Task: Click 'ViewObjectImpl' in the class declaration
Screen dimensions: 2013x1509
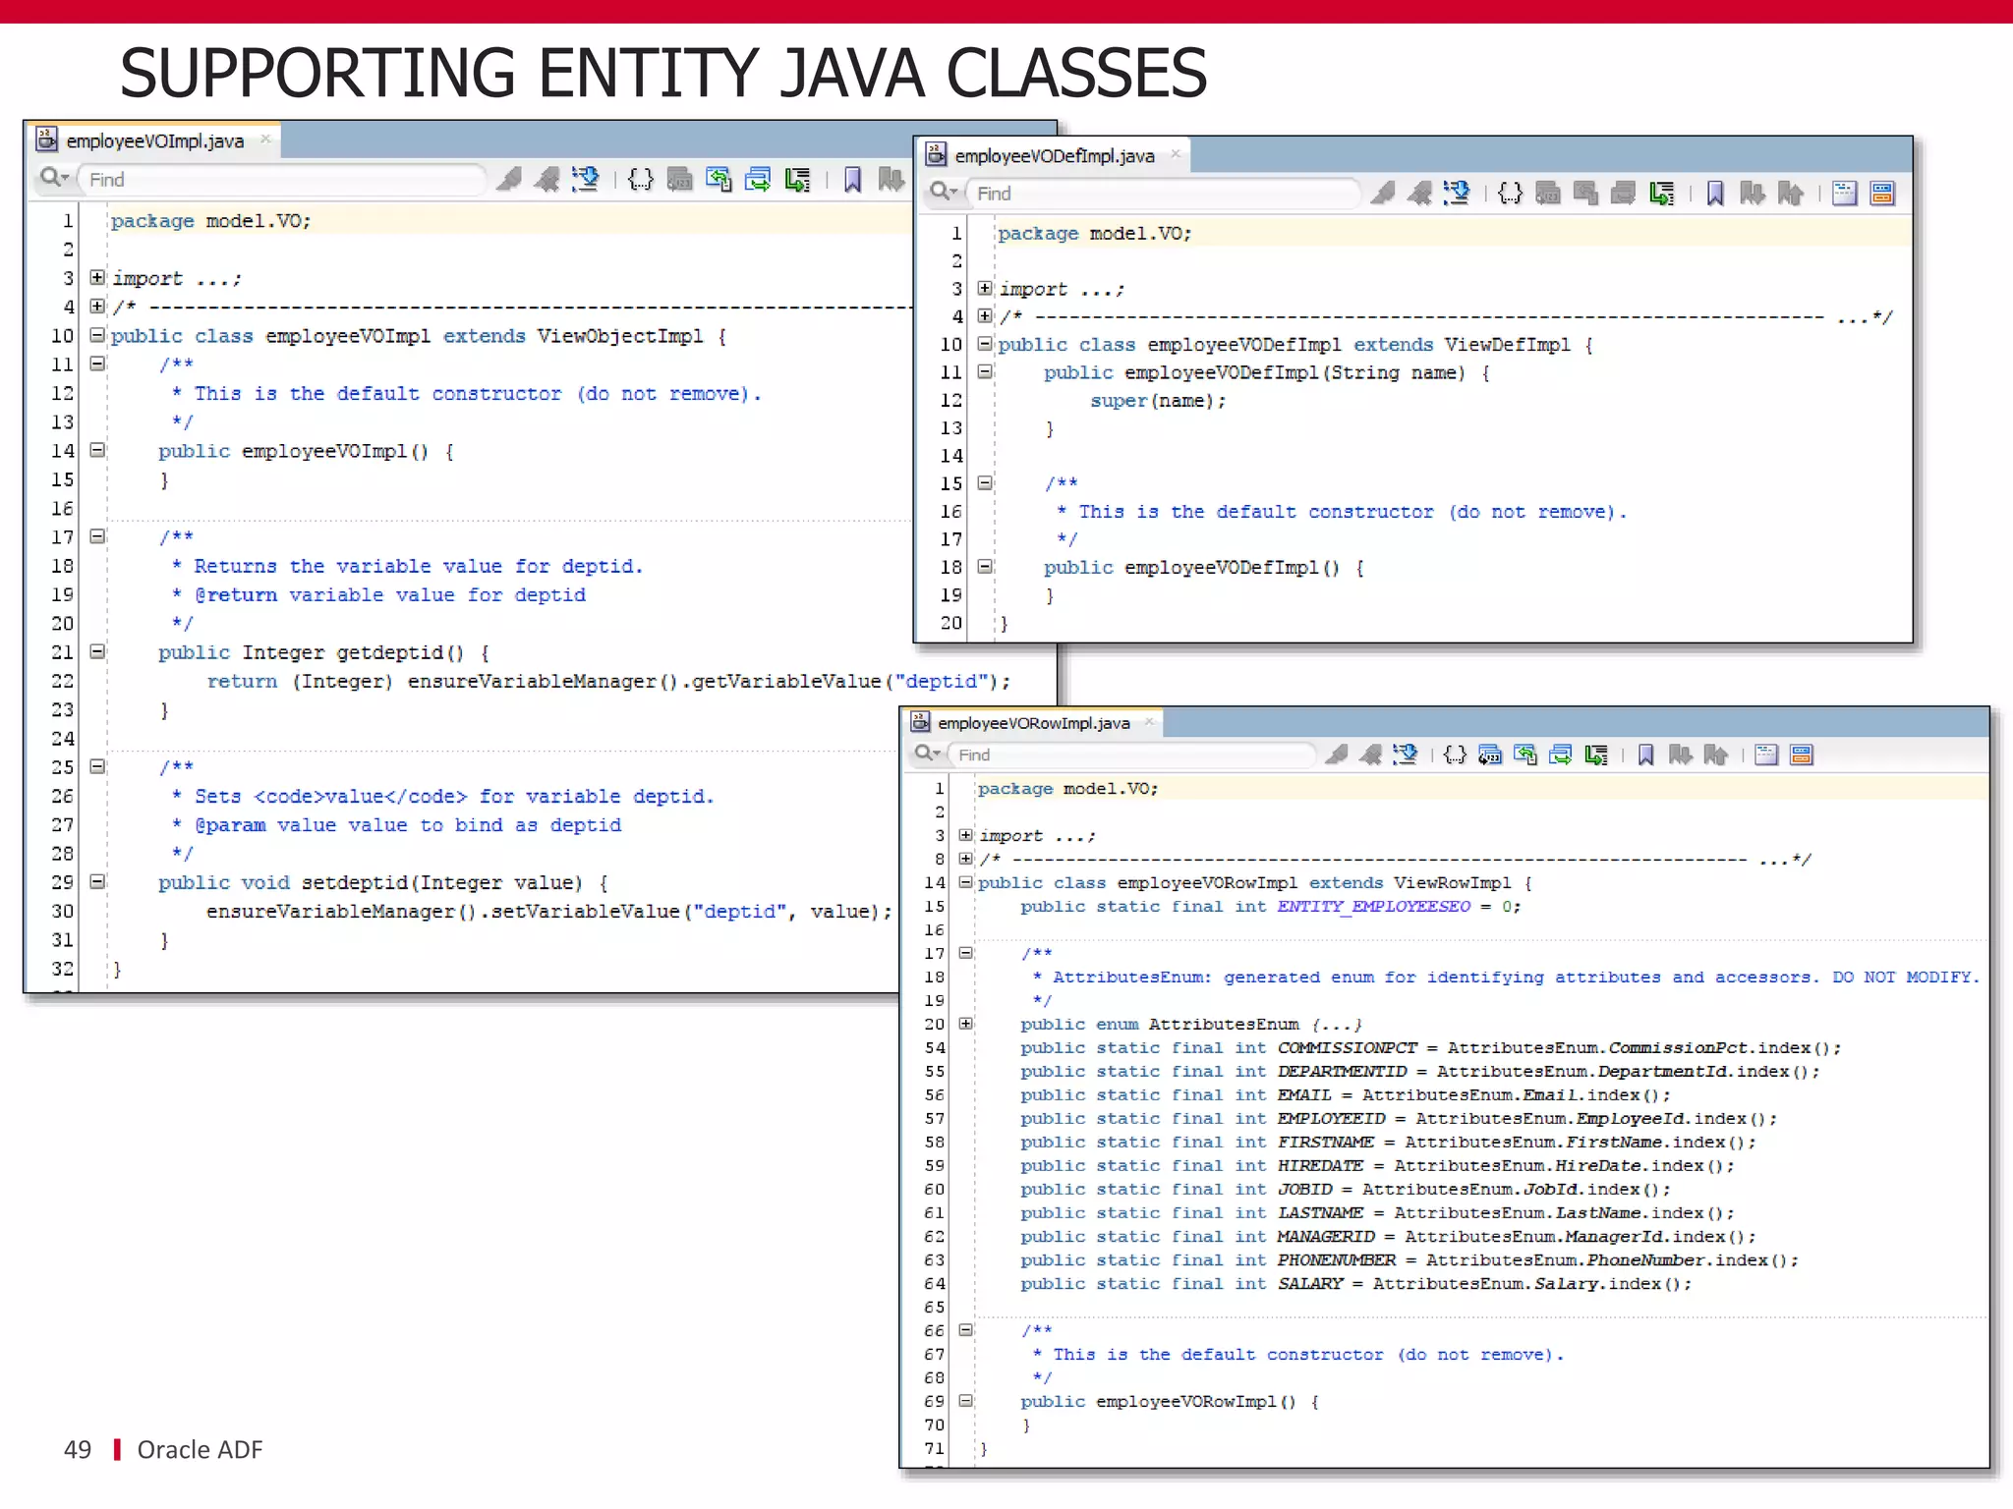Action: (620, 336)
